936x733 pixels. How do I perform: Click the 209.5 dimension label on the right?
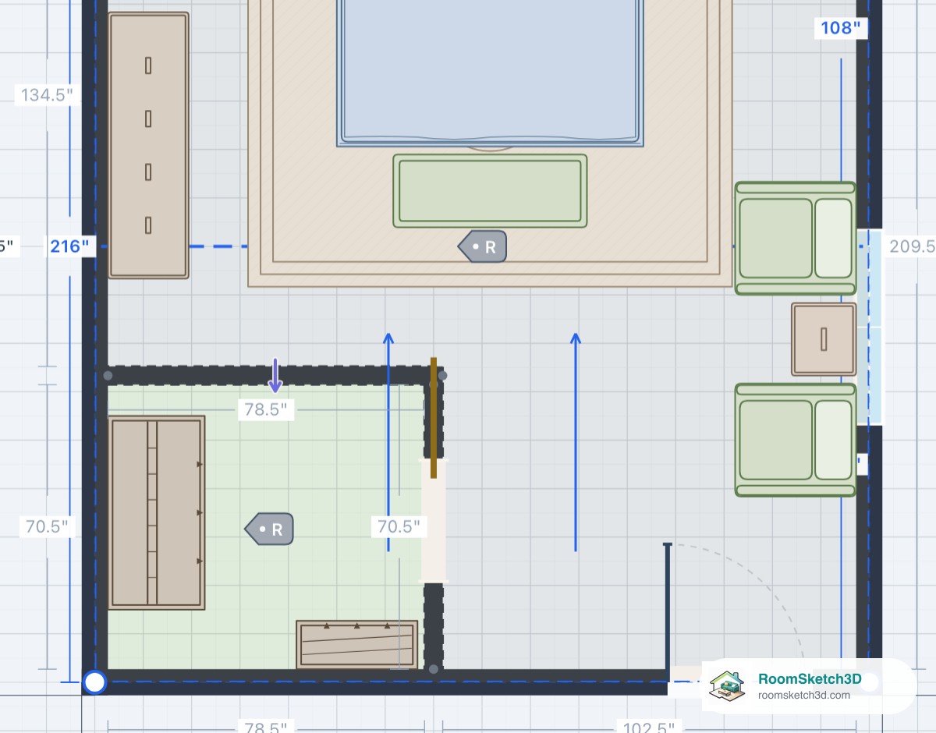click(x=911, y=246)
